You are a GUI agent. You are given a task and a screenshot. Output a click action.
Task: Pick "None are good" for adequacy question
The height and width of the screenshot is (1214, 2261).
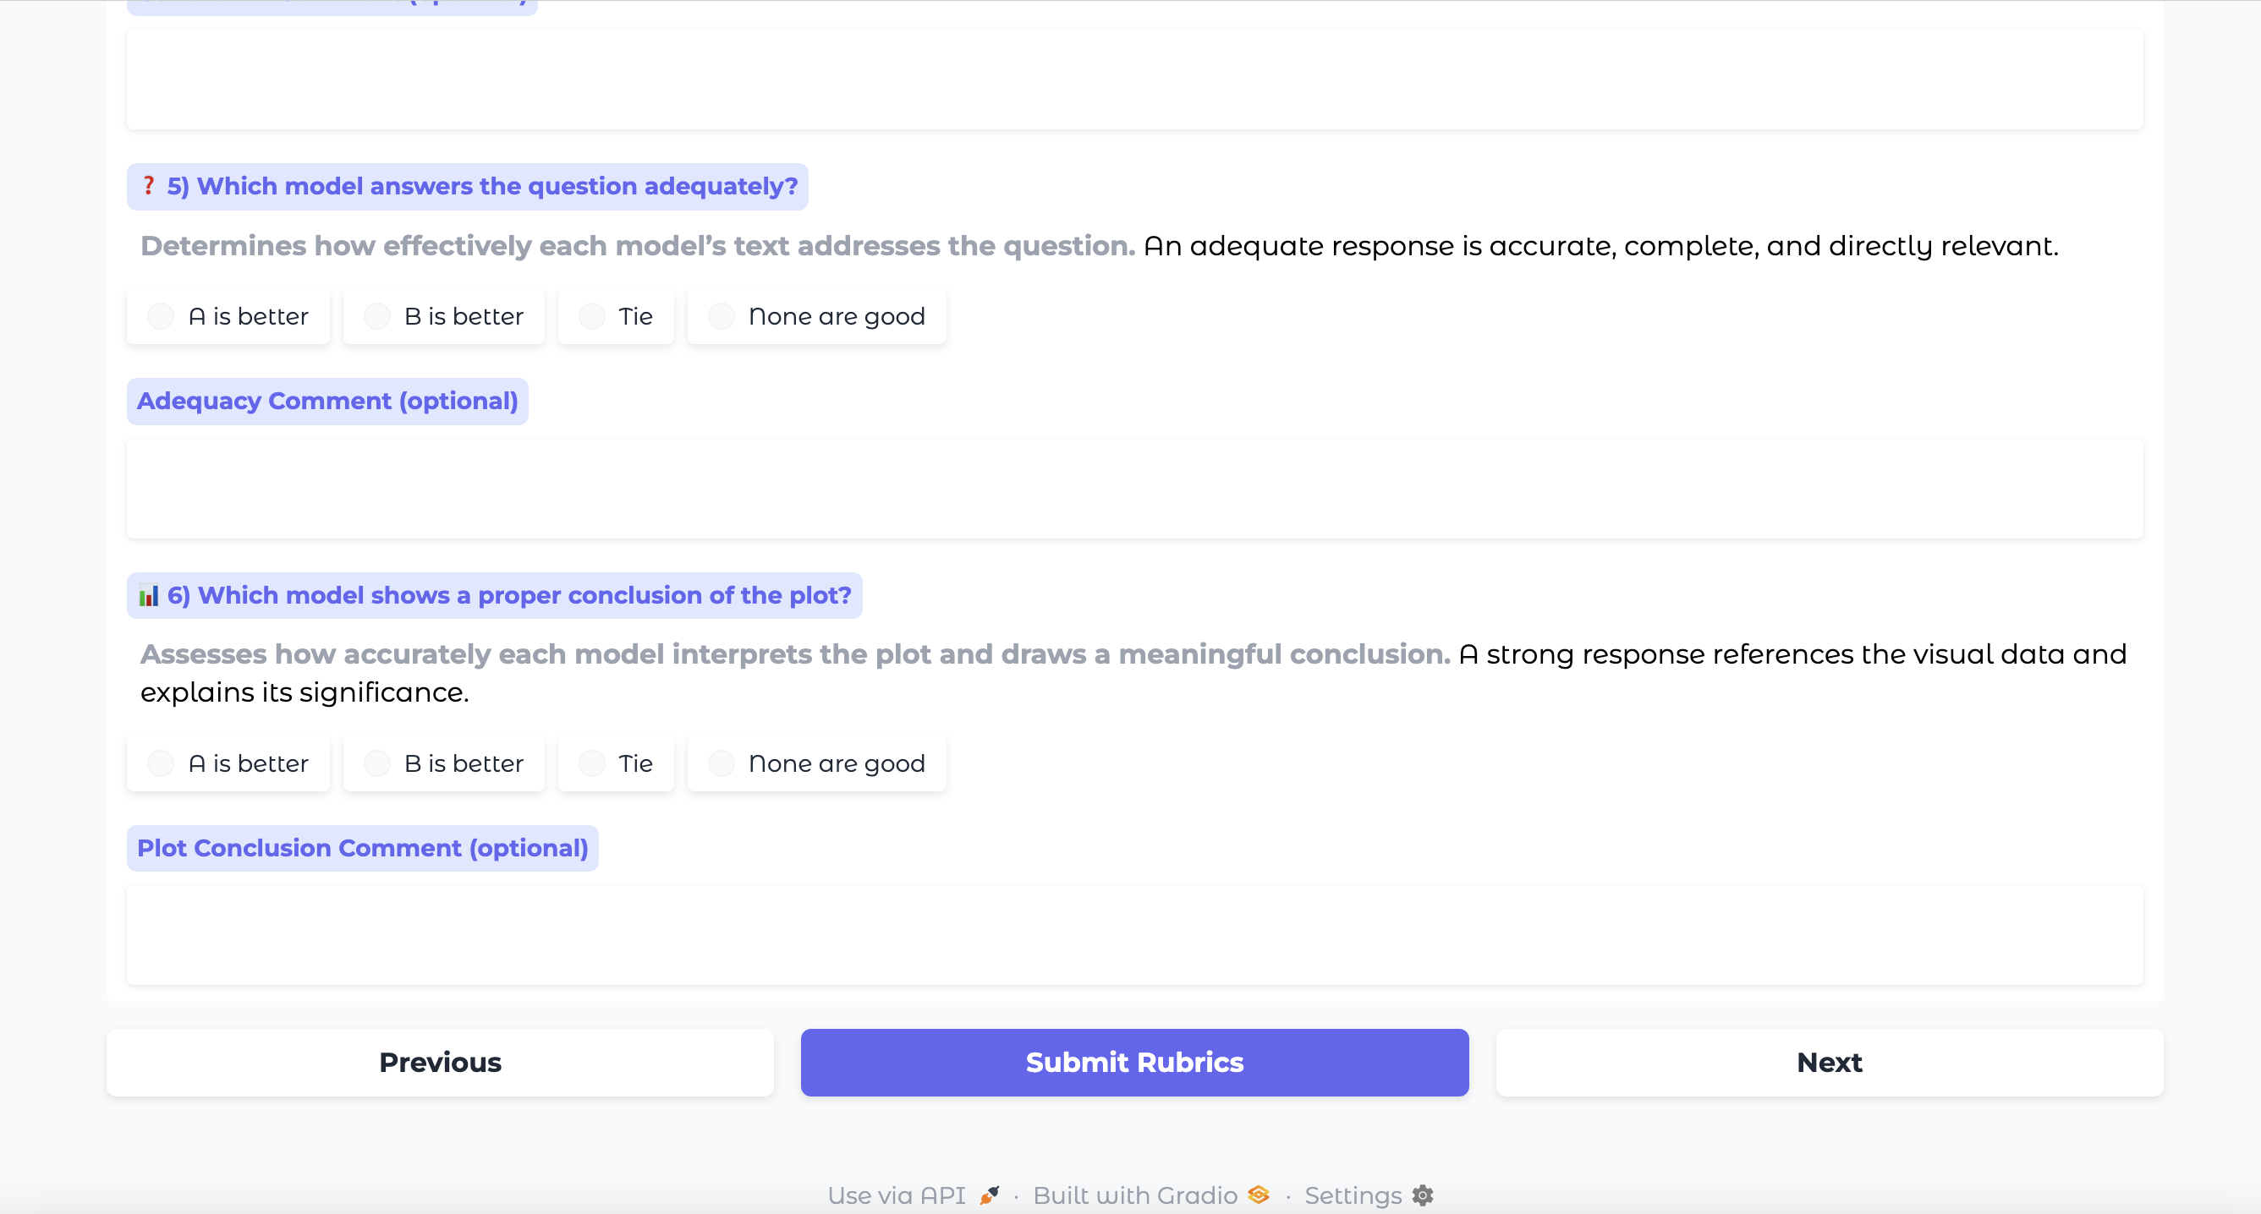coord(721,316)
